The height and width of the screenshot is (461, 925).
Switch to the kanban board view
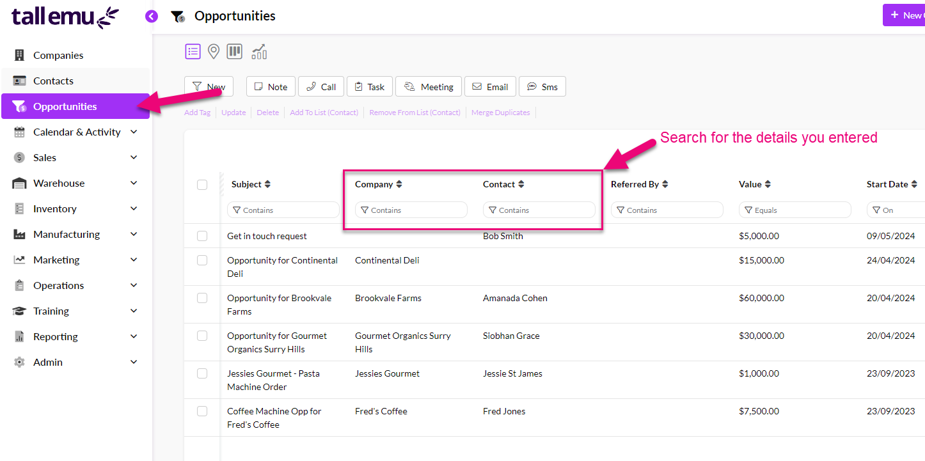pyautogui.click(x=235, y=52)
